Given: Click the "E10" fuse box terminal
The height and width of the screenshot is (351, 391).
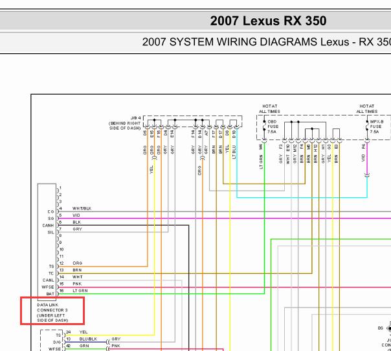Looking at the screenshot, I should point(288,147).
